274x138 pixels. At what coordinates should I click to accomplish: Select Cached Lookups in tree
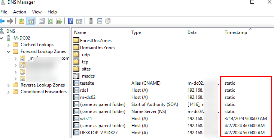(37, 45)
